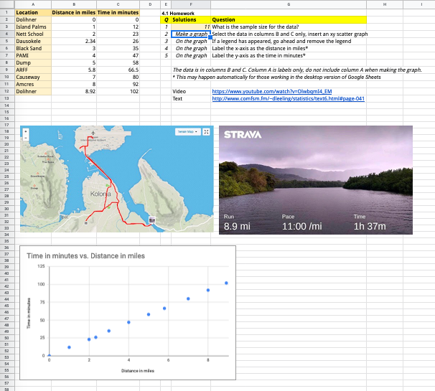Viewport: 435px width, 391px height.
Task: Click the scatter data point at 4 miles
Action: pyautogui.click(x=128, y=322)
